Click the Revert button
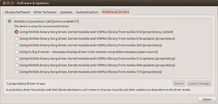The height and width of the screenshot is (104, 218). coord(179,84)
